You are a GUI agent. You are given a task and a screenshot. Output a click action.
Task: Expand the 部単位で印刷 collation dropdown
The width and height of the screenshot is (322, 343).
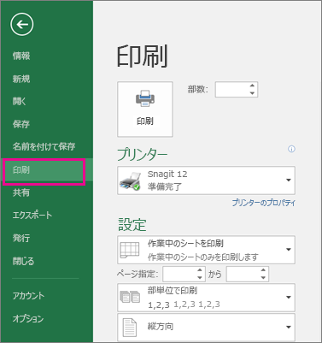[x=289, y=297]
